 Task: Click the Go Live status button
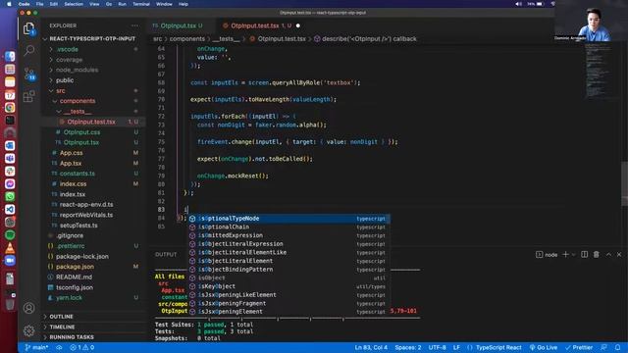click(544, 347)
